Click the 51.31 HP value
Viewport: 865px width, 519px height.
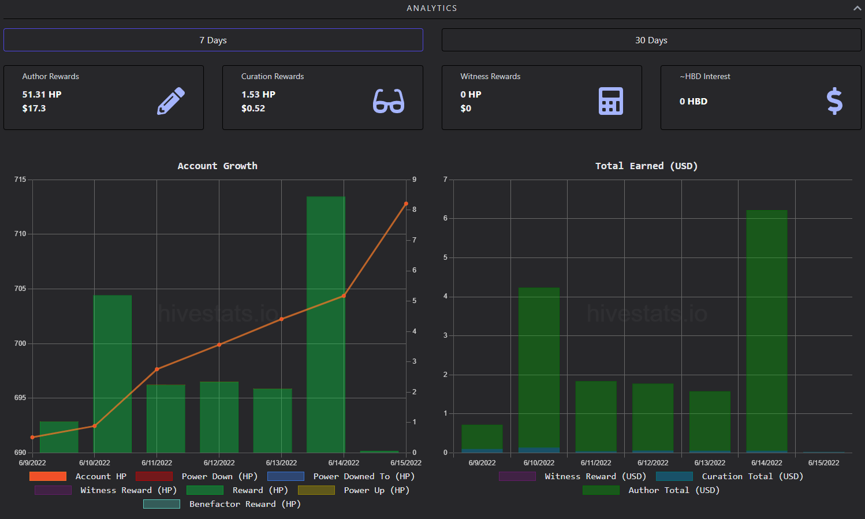point(42,94)
